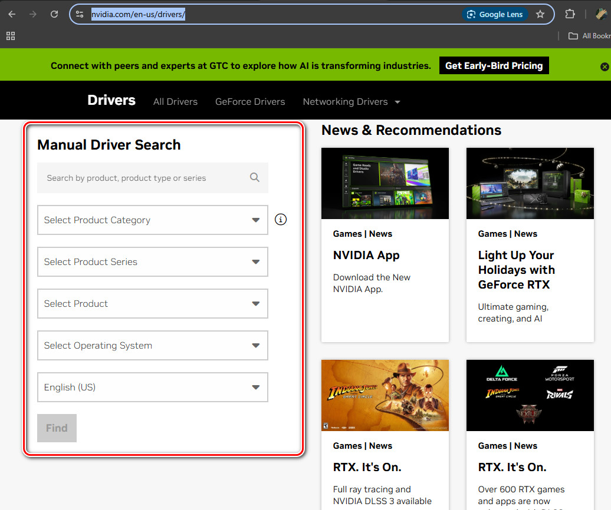Viewport: 611px width, 510px height.
Task: Expand the Select Product Series dropdown
Action: click(152, 261)
